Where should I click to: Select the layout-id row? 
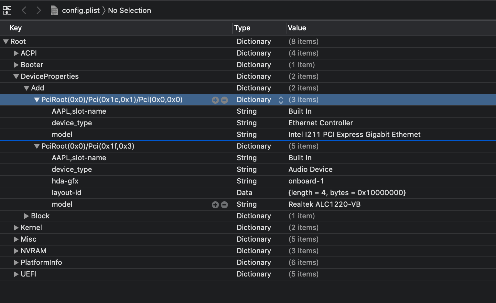[x=67, y=193]
